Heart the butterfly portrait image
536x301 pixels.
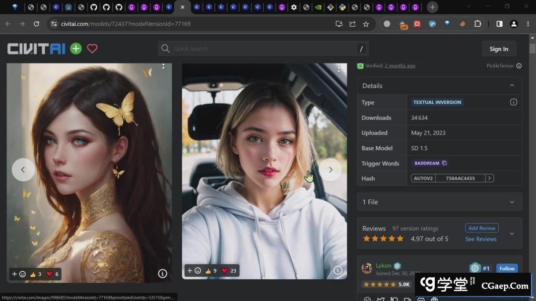click(50, 274)
